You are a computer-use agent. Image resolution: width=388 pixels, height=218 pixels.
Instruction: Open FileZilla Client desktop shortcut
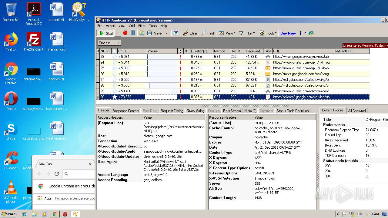pyautogui.click(x=34, y=42)
